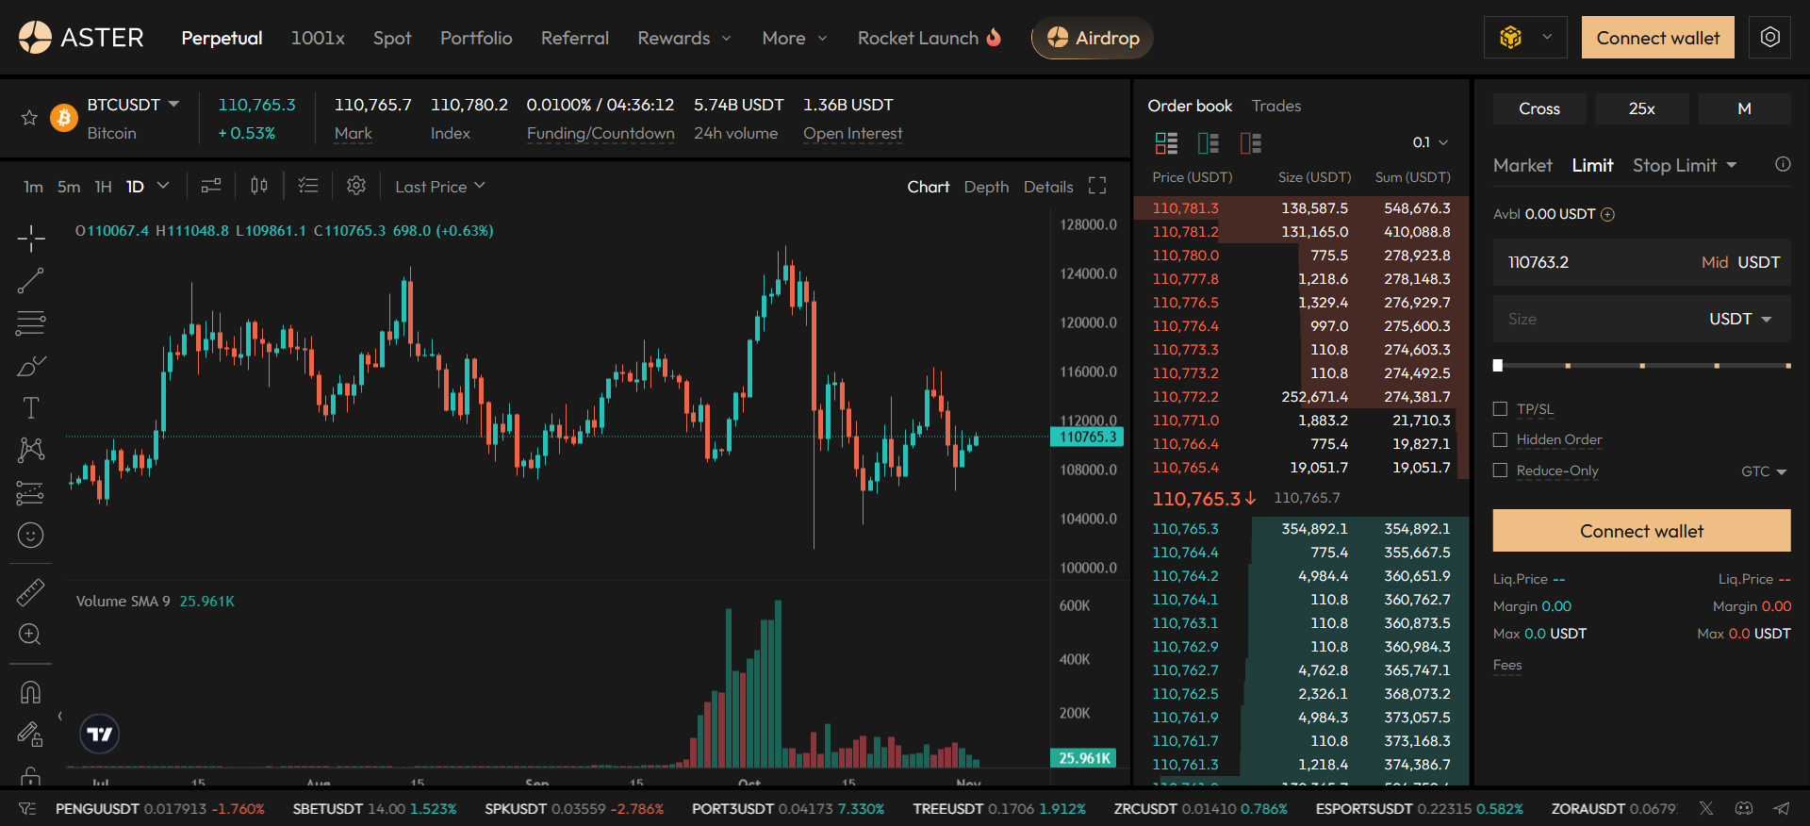This screenshot has height=826, width=1810.
Task: Open the Portfolio page
Action: point(476,38)
